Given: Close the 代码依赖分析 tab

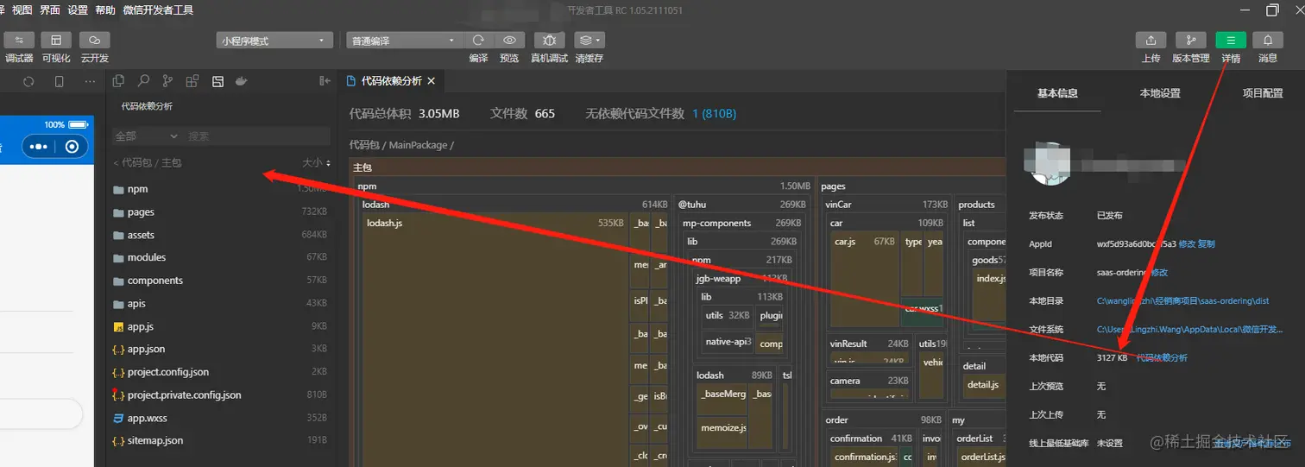Looking at the screenshot, I should (x=432, y=80).
